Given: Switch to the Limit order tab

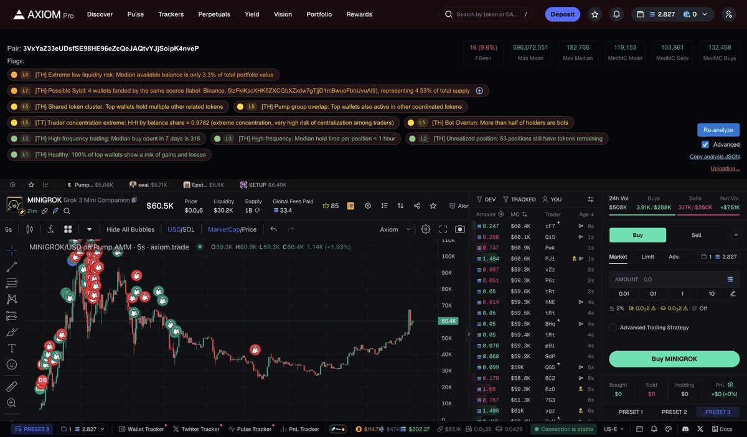Looking at the screenshot, I should (648, 257).
